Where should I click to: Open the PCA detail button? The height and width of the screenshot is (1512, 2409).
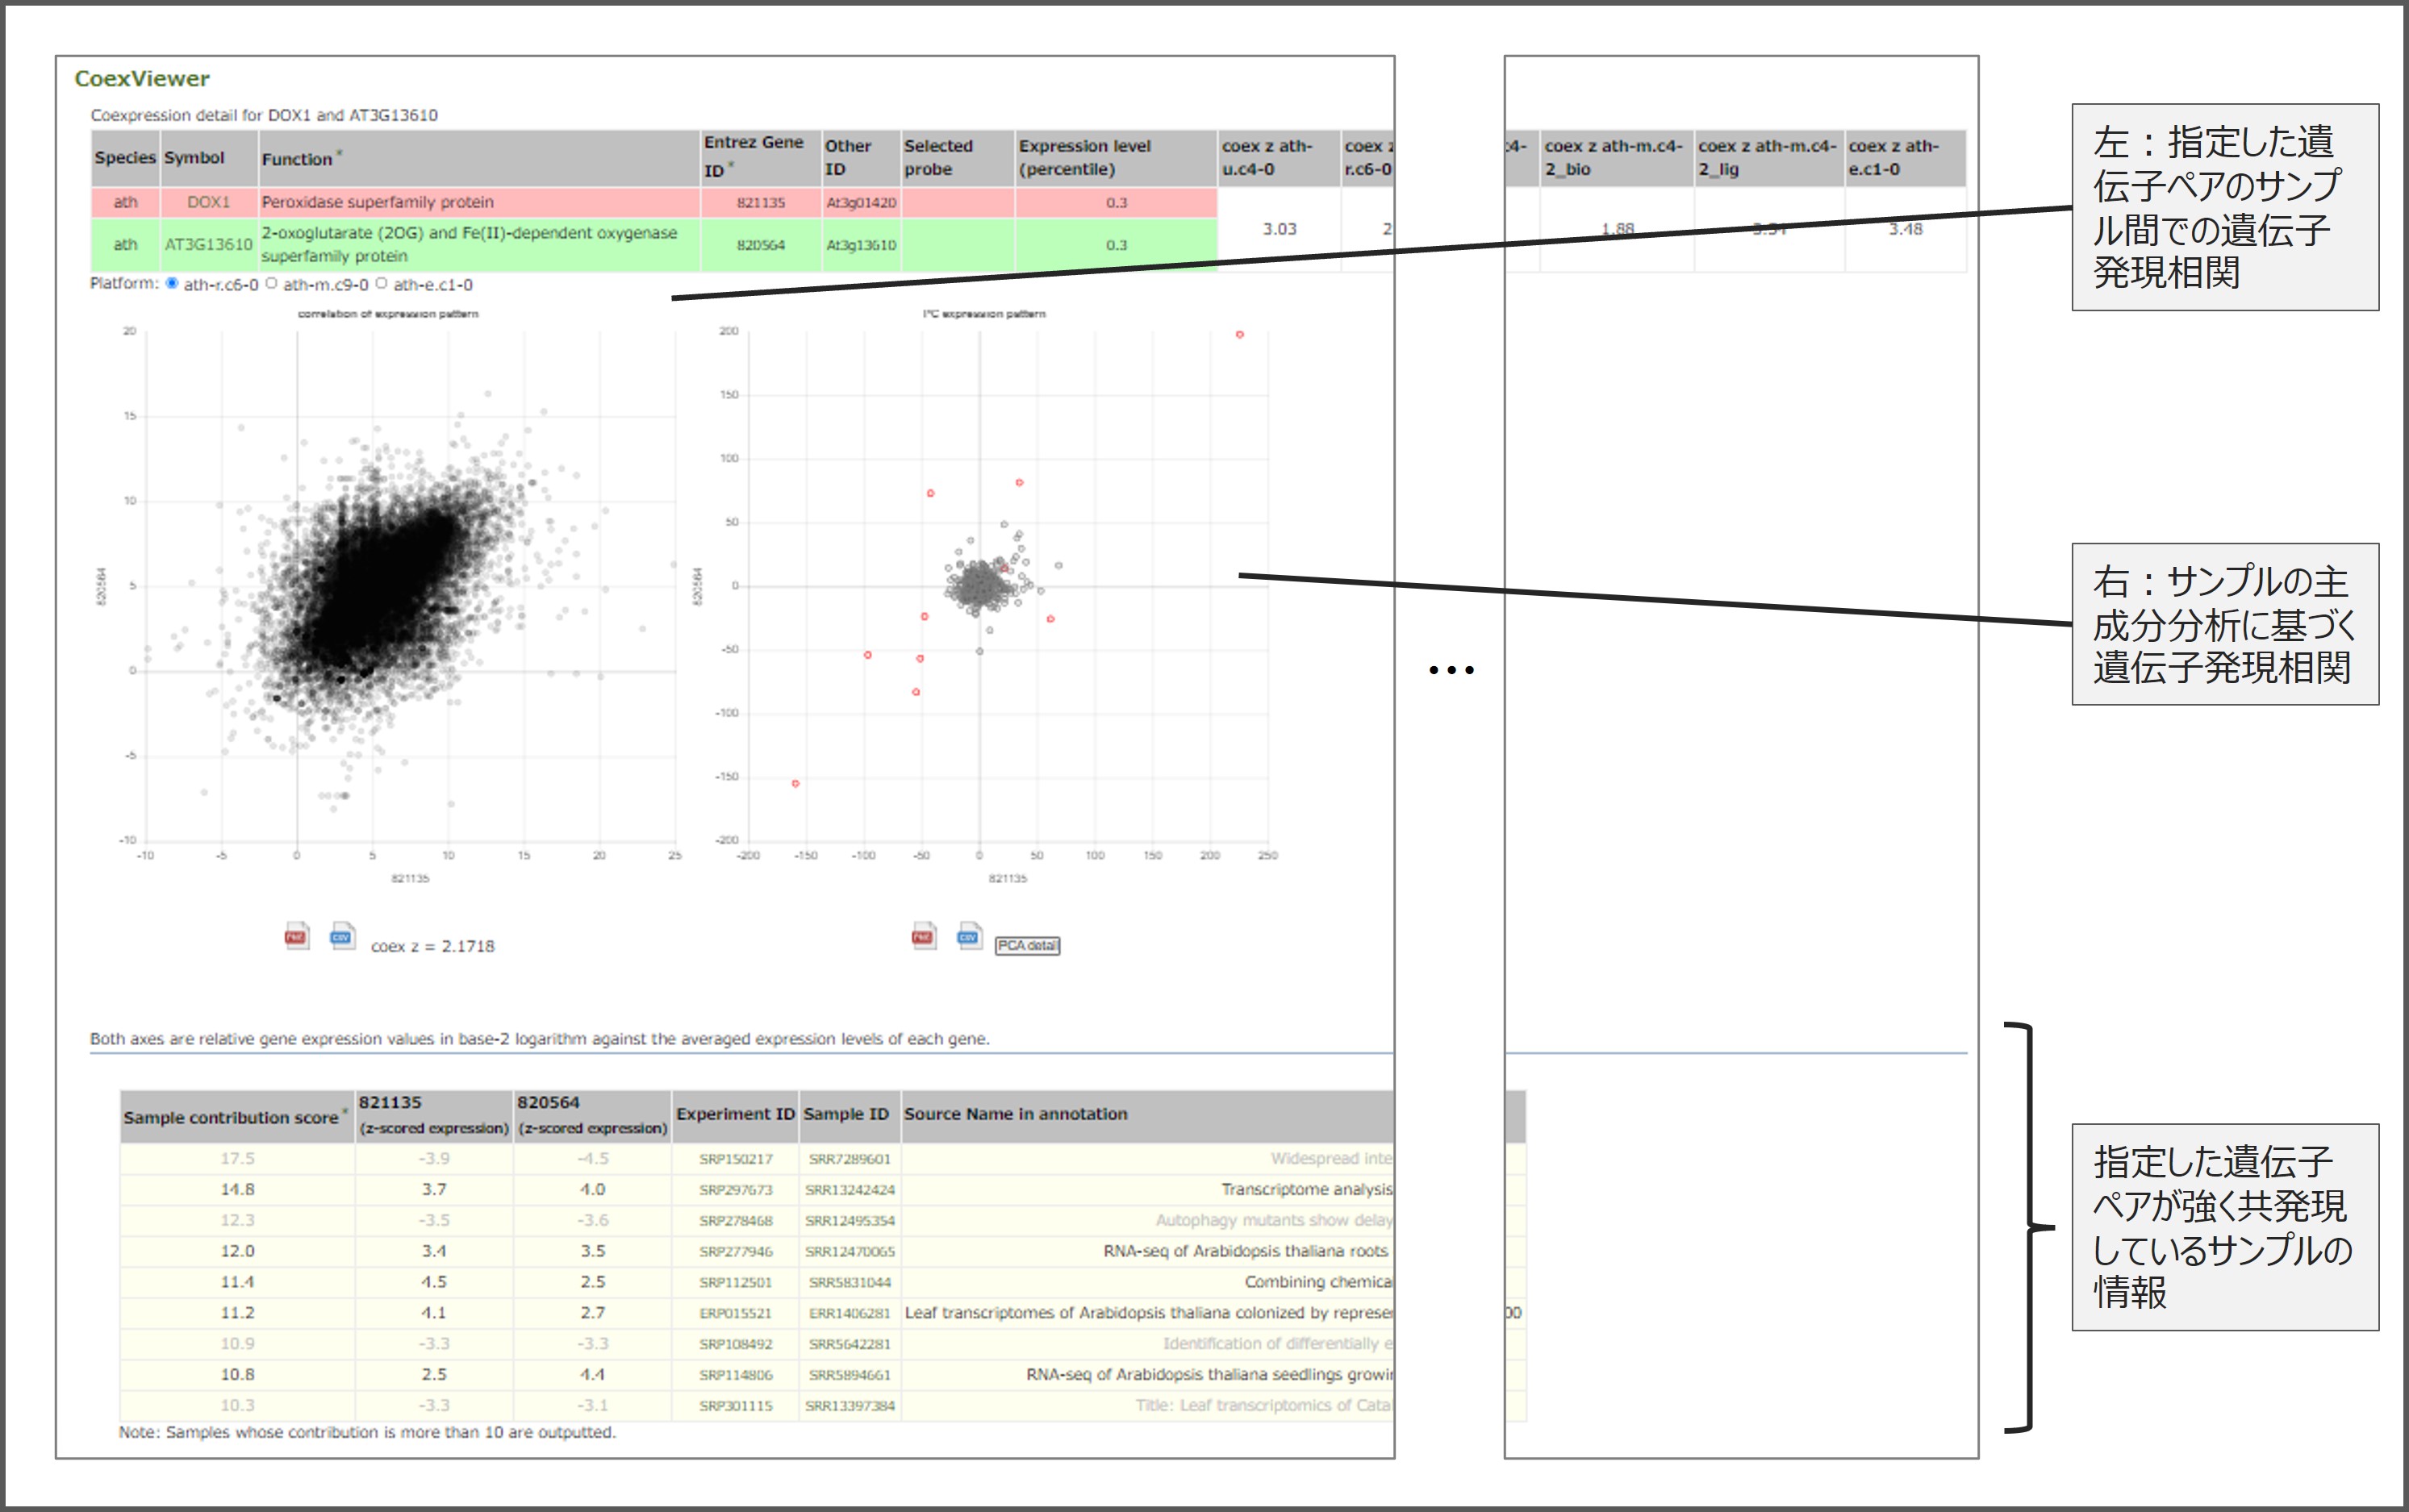1026,945
